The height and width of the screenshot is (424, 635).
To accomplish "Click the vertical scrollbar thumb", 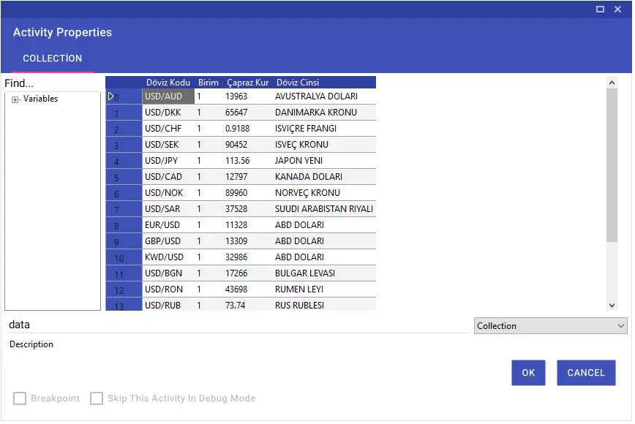I will (x=613, y=166).
